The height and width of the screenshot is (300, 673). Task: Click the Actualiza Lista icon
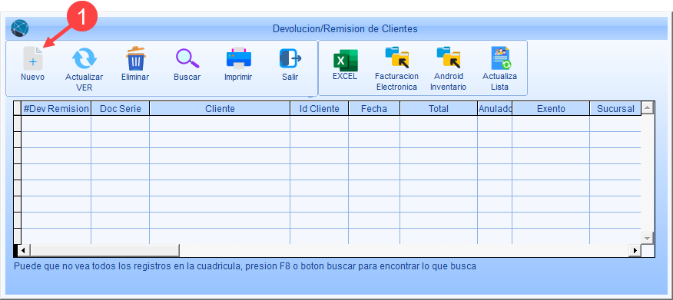500,58
